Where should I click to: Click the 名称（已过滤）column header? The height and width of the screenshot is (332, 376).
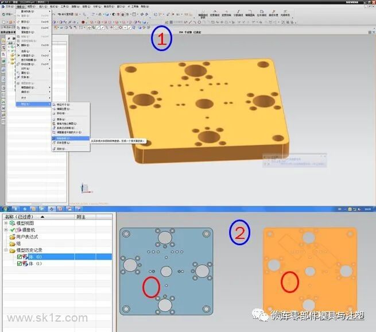point(39,217)
